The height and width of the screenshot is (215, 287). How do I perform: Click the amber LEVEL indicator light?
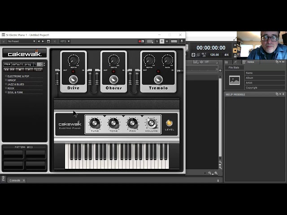tap(169, 123)
